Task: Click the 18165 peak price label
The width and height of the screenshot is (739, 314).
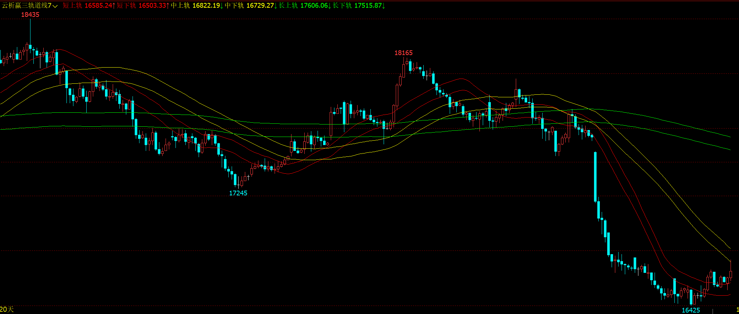Action: (403, 53)
